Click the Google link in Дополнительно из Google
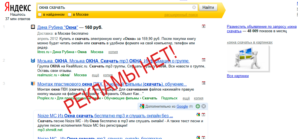This screenshot has height=139, width=298. [182, 107]
